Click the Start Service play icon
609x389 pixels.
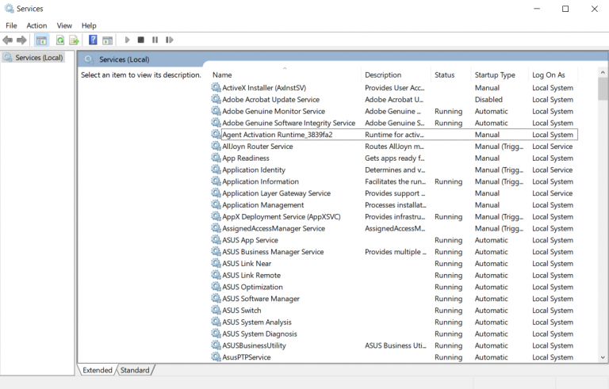127,40
